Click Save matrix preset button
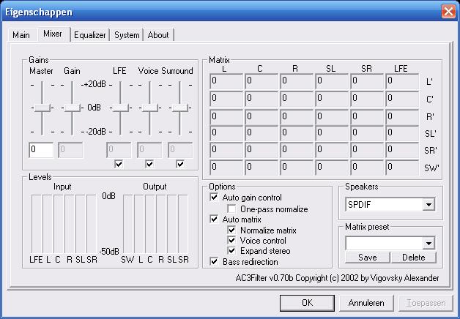The height and width of the screenshot is (319, 460). tap(368, 258)
